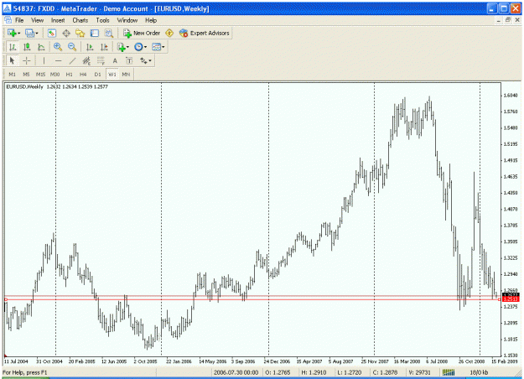Viewport: 524px width, 379px height.
Task: Open the Navigator folder-star icon
Action: pyautogui.click(x=80, y=33)
